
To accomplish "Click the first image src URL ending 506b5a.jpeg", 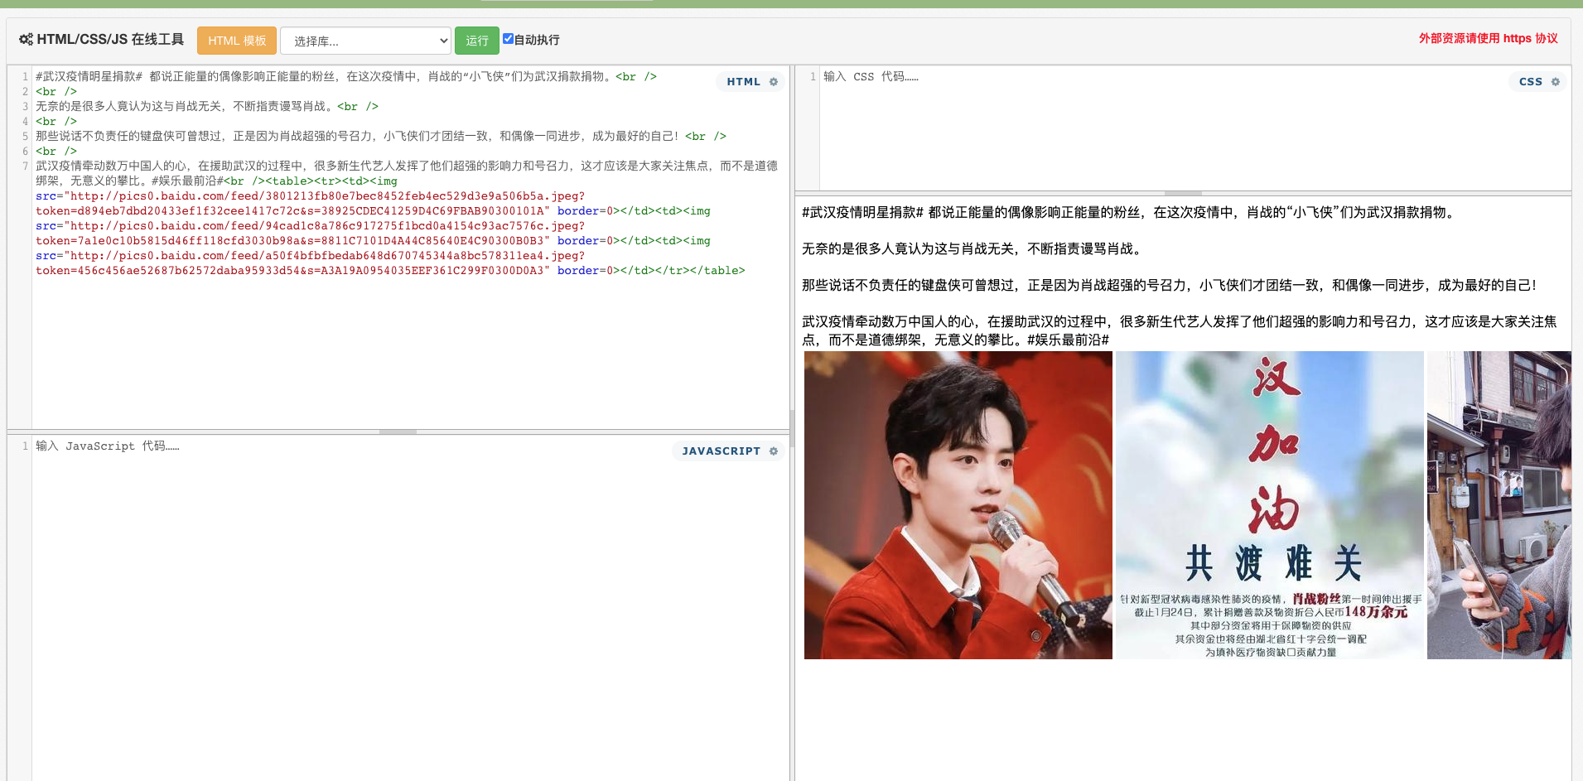I will click(327, 196).
